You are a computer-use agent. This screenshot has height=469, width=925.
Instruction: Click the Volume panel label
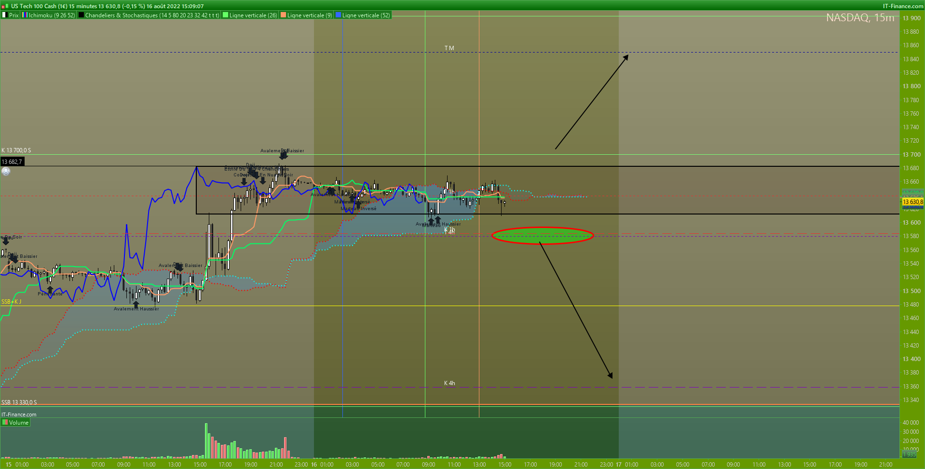[x=19, y=423]
